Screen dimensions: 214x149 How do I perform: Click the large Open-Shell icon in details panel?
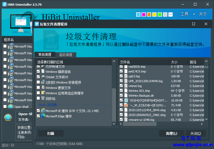[8, 117]
